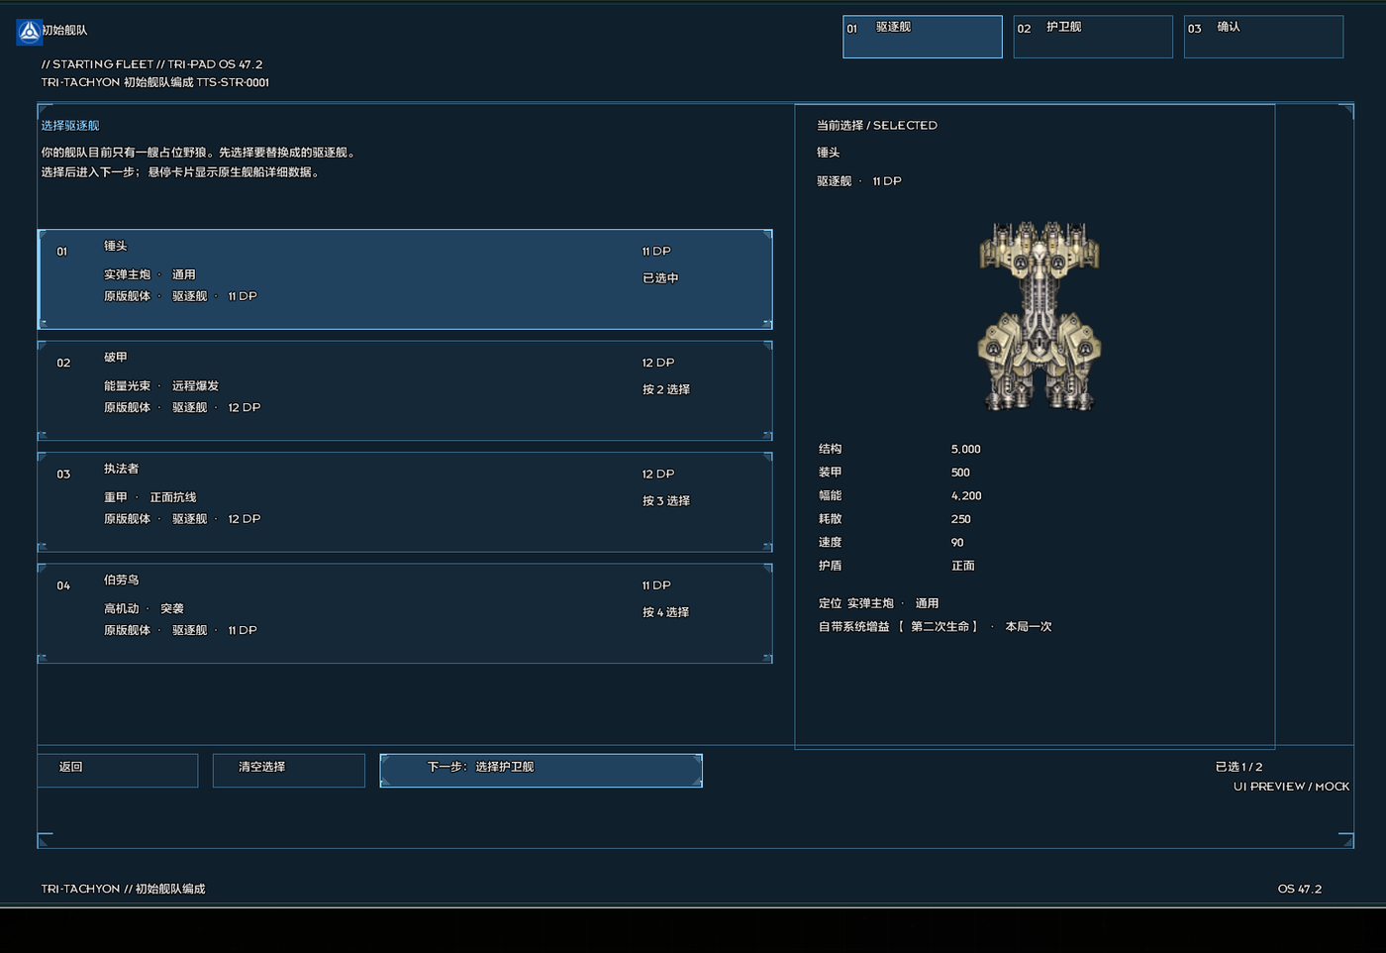Click the 清空选择 button
The image size is (1386, 953).
288,771
